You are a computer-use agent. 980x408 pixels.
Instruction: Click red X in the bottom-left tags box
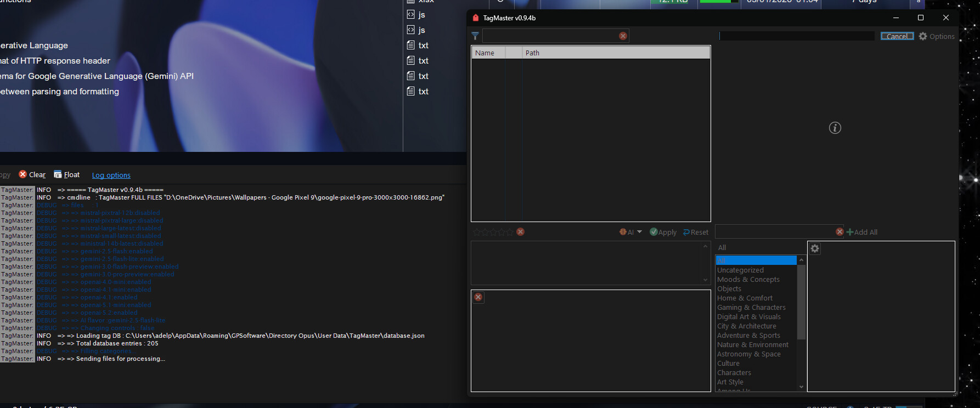click(478, 297)
